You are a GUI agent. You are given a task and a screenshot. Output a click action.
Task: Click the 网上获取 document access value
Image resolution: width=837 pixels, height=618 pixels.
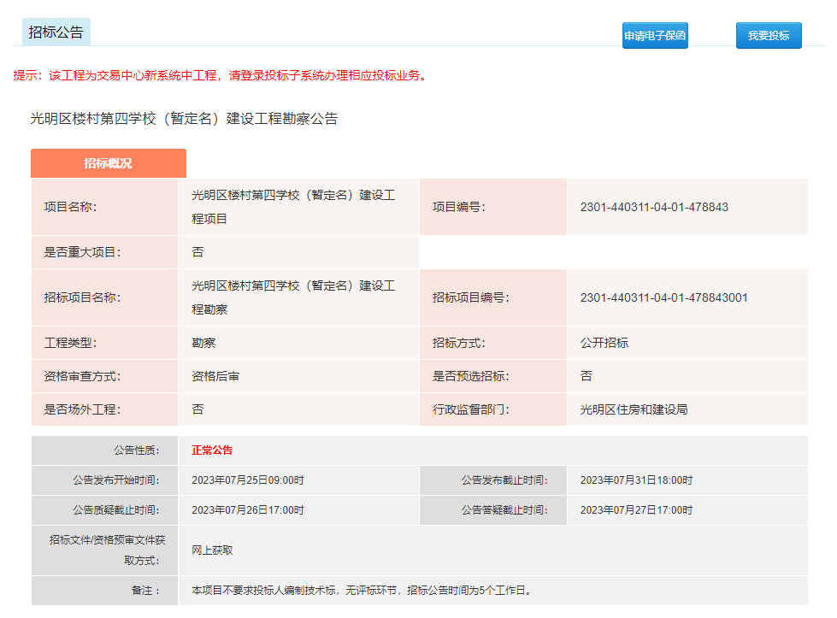pyautogui.click(x=212, y=550)
